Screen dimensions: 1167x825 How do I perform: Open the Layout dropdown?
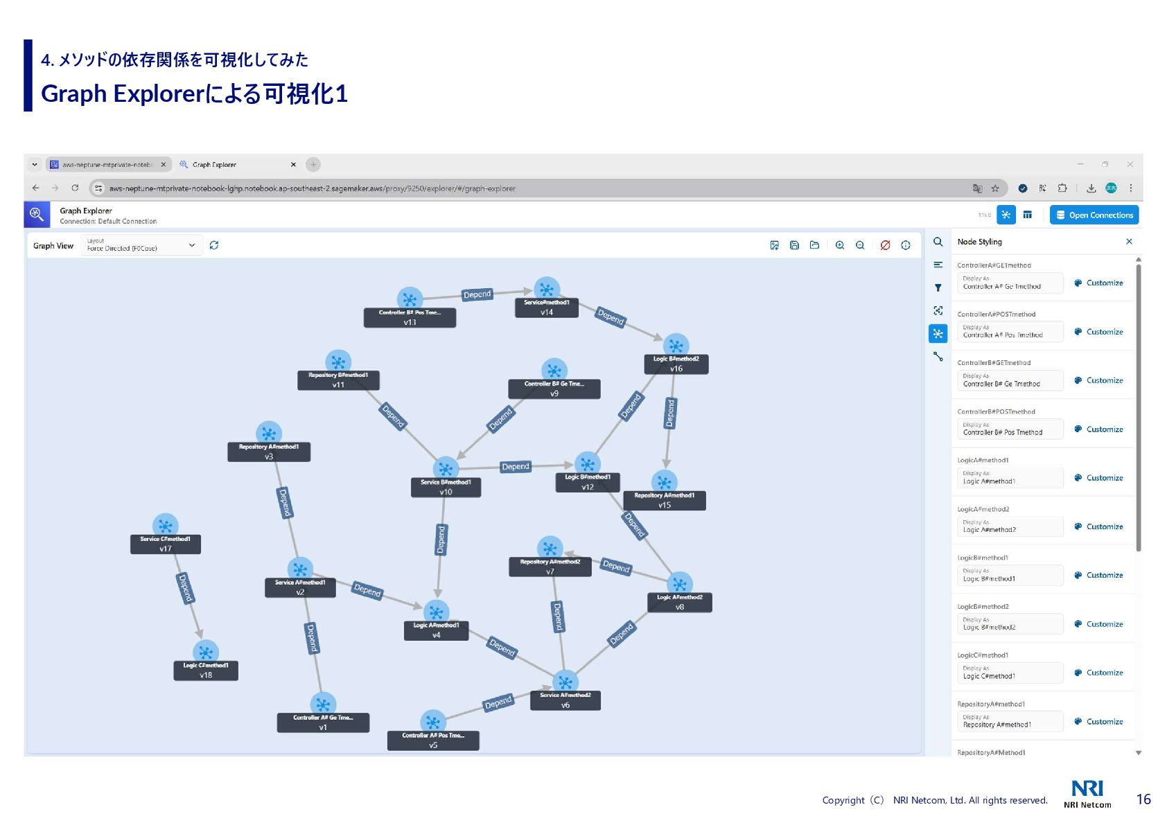142,245
